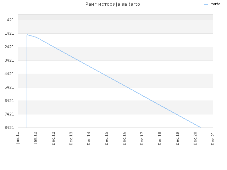This screenshot has height=170, width=227.
Task: Click the 421 y-axis label
Action: [x=10, y=20]
